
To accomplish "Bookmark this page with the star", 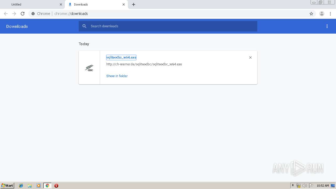I will coord(311,14).
